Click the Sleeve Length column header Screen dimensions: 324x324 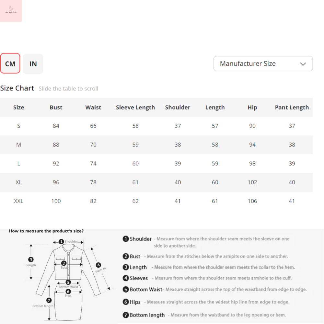coord(135,107)
